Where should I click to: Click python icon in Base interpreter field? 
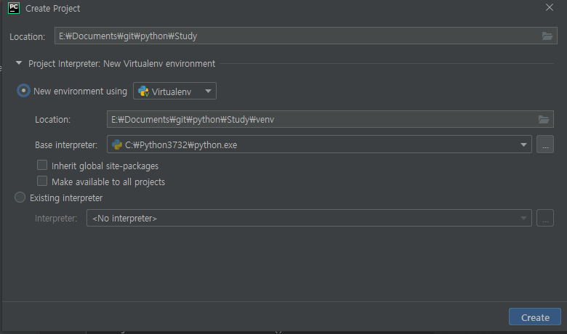117,144
